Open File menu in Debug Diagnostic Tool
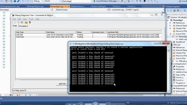Image resolution: width=187 pixels, height=105 pixels. 14,19
